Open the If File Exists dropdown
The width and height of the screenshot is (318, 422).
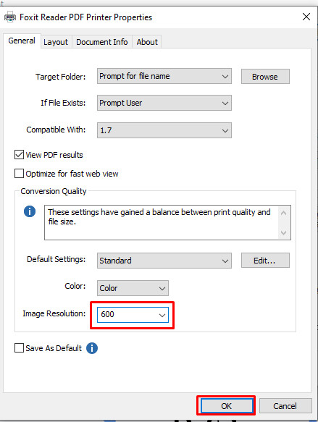164,103
